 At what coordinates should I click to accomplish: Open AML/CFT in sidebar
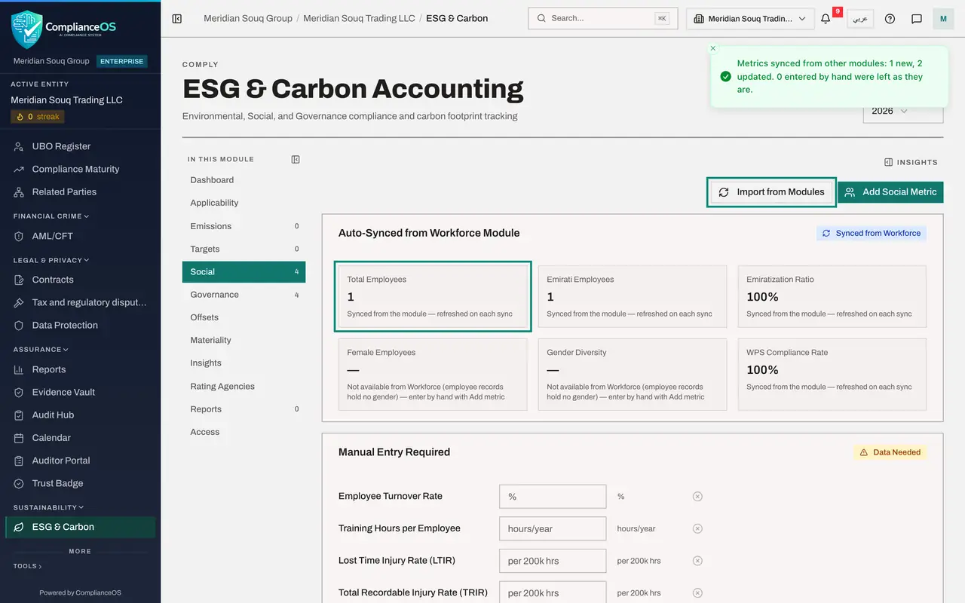point(80,236)
